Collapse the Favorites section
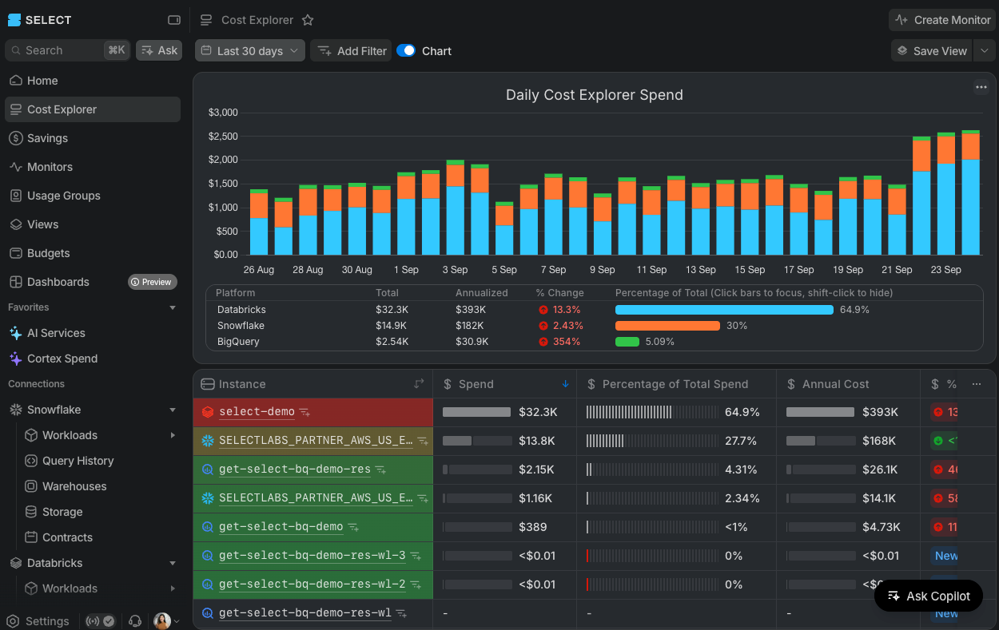 coord(173,307)
